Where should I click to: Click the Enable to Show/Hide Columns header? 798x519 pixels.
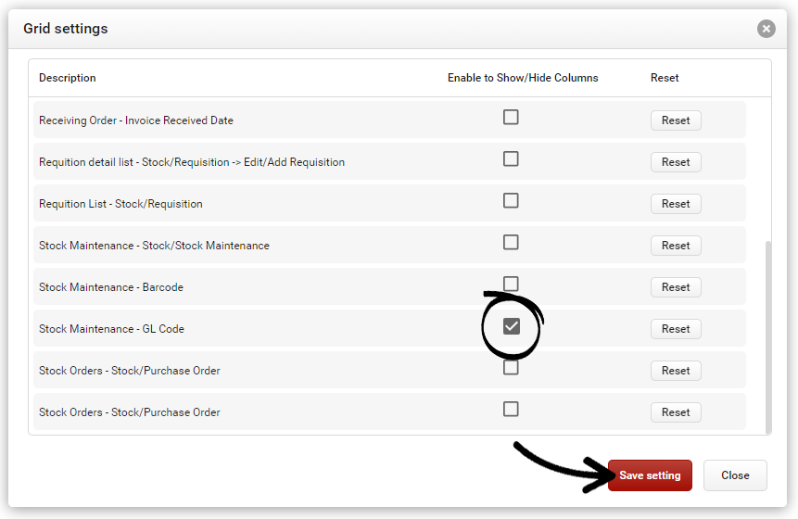pos(523,78)
